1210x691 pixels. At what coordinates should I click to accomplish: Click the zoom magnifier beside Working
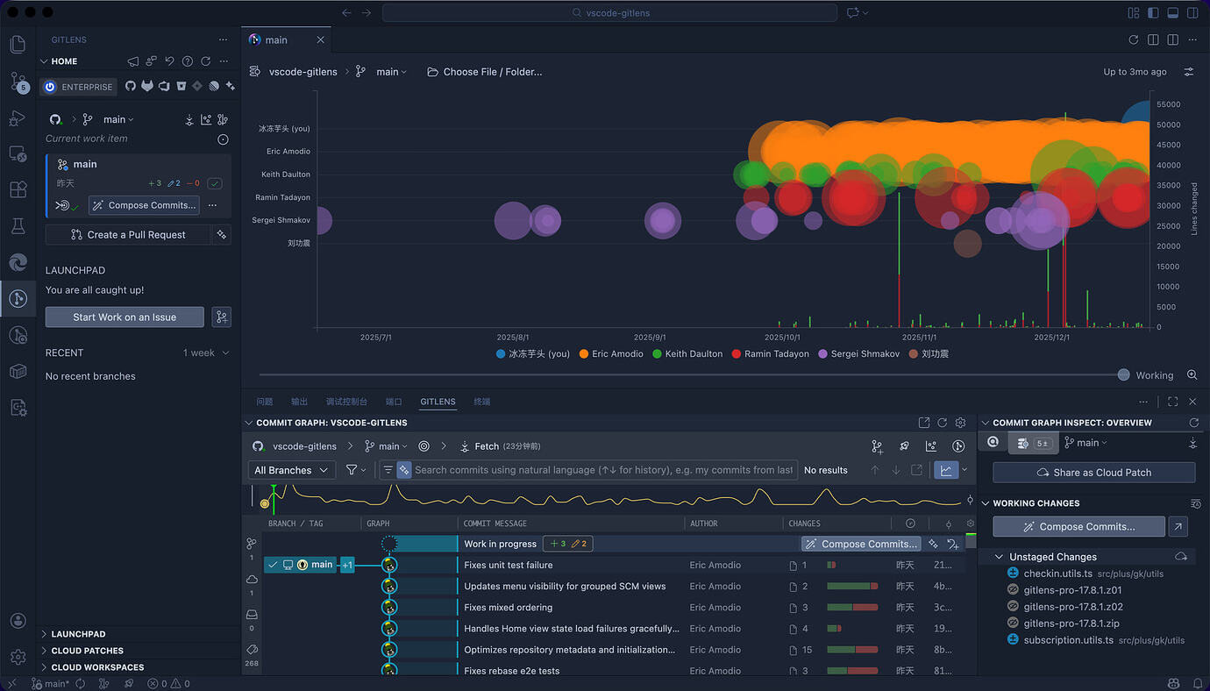point(1192,375)
